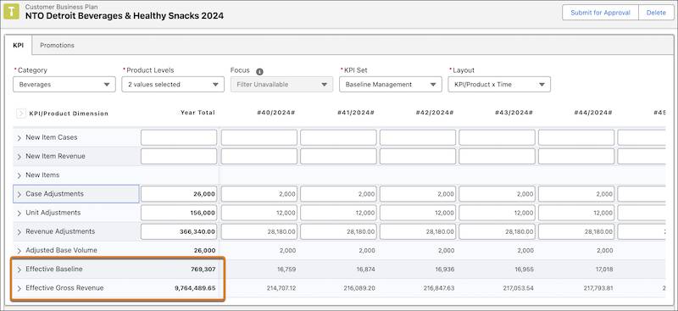Click Unit Adjustments Year Total 156,000 field
The height and width of the screenshot is (311, 678).
pyautogui.click(x=179, y=213)
